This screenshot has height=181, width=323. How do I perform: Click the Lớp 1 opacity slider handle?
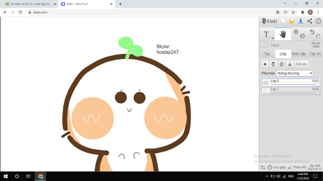click(317, 93)
